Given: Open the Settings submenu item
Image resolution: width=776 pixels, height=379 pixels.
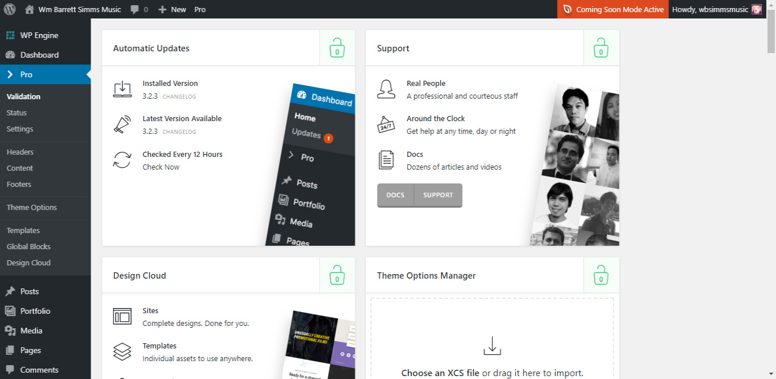Looking at the screenshot, I should [20, 129].
